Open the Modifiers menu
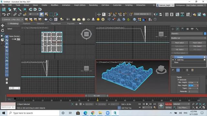207x116 pixels. click(55, 5)
